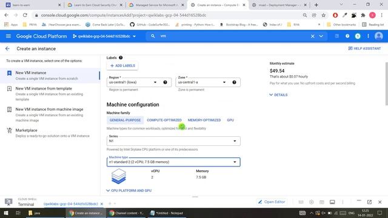The height and width of the screenshot is (218, 388).
Task: Select the General-Purpose machine family tab
Action: click(125, 120)
